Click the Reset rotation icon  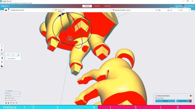8,55
